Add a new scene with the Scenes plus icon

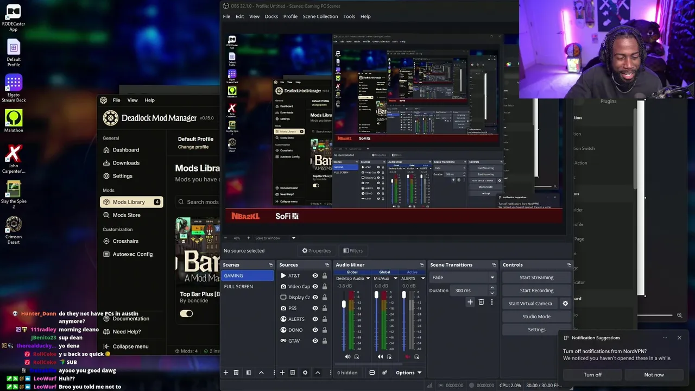tap(226, 373)
